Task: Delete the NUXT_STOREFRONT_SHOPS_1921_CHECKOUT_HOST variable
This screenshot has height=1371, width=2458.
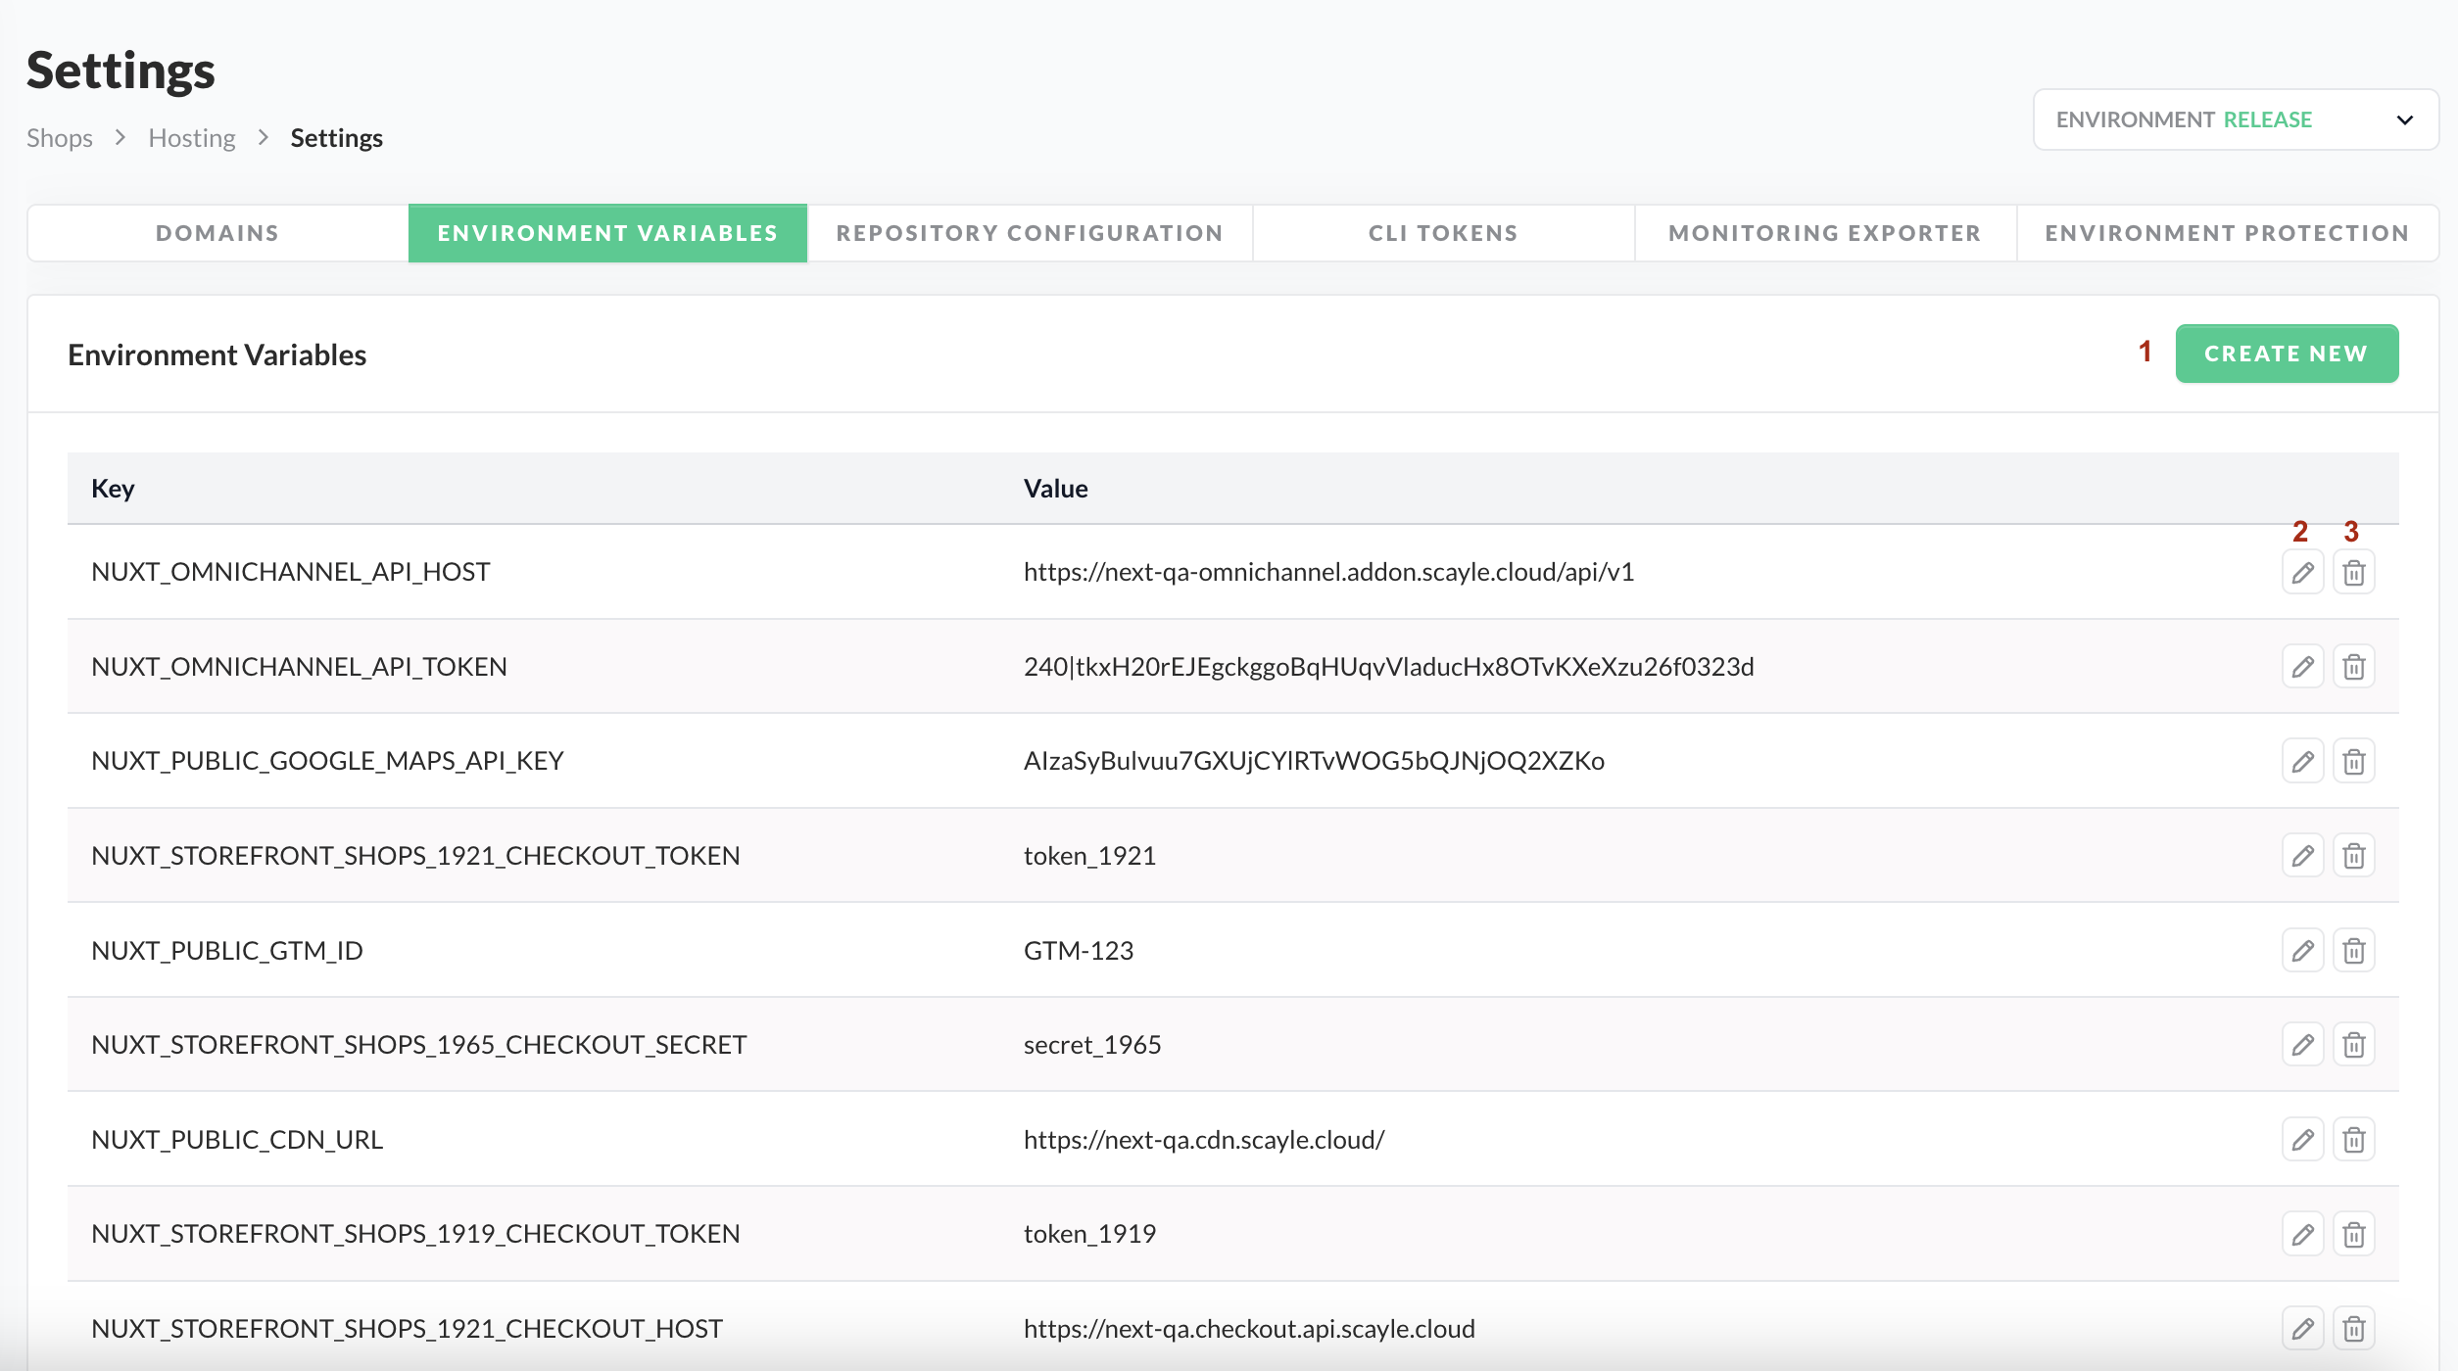Action: pos(2353,1329)
